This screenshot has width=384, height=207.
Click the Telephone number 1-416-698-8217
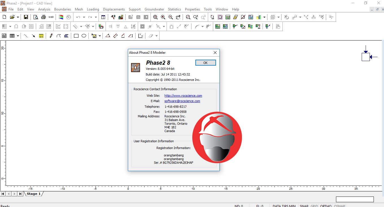(176, 107)
